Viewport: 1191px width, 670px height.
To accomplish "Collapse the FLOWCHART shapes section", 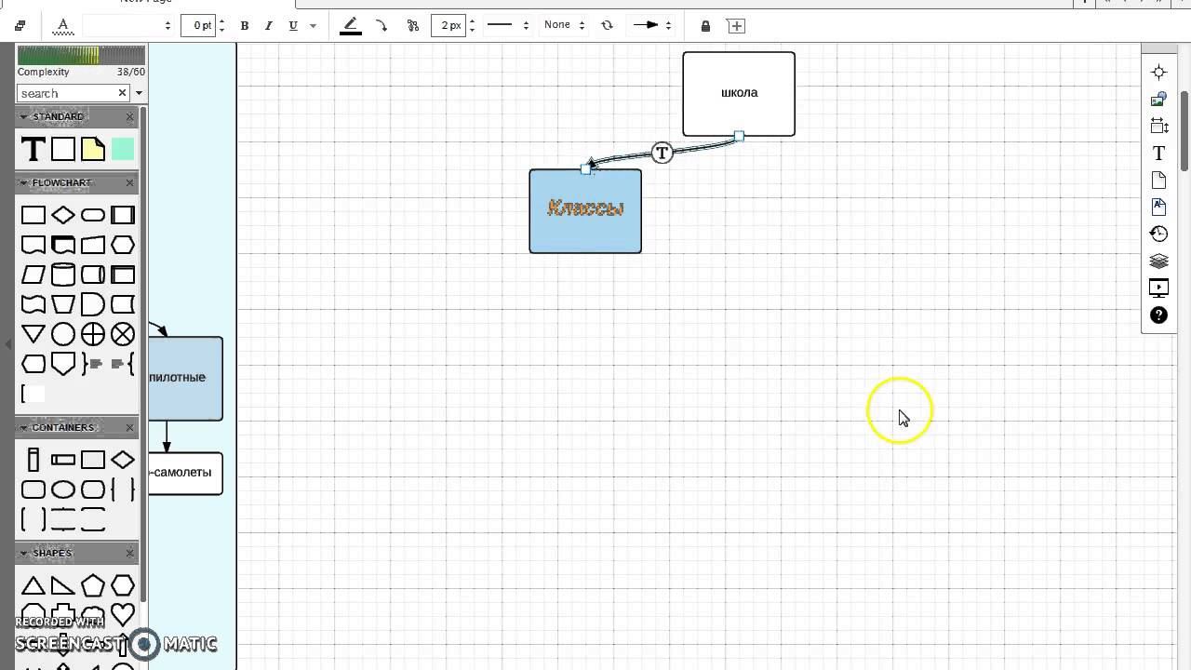I will pyautogui.click(x=23, y=182).
